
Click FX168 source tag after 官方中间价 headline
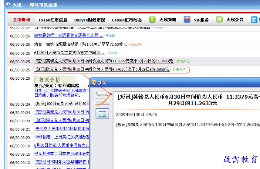click(112, 53)
